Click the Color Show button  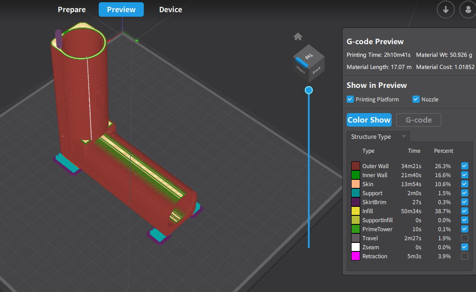369,120
